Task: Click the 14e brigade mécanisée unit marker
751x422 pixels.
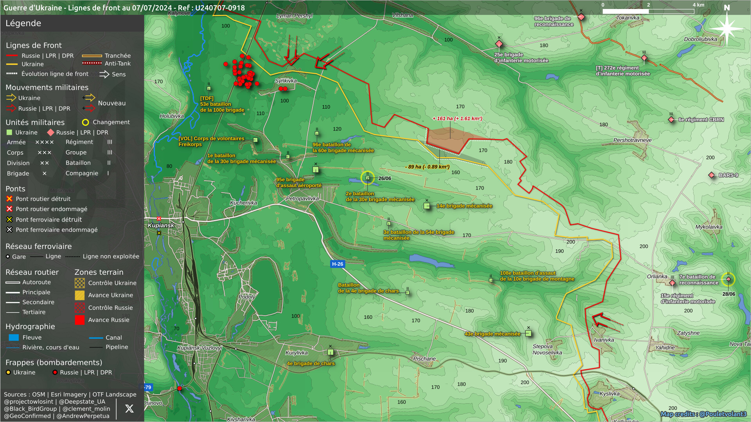Action: pyautogui.click(x=427, y=206)
